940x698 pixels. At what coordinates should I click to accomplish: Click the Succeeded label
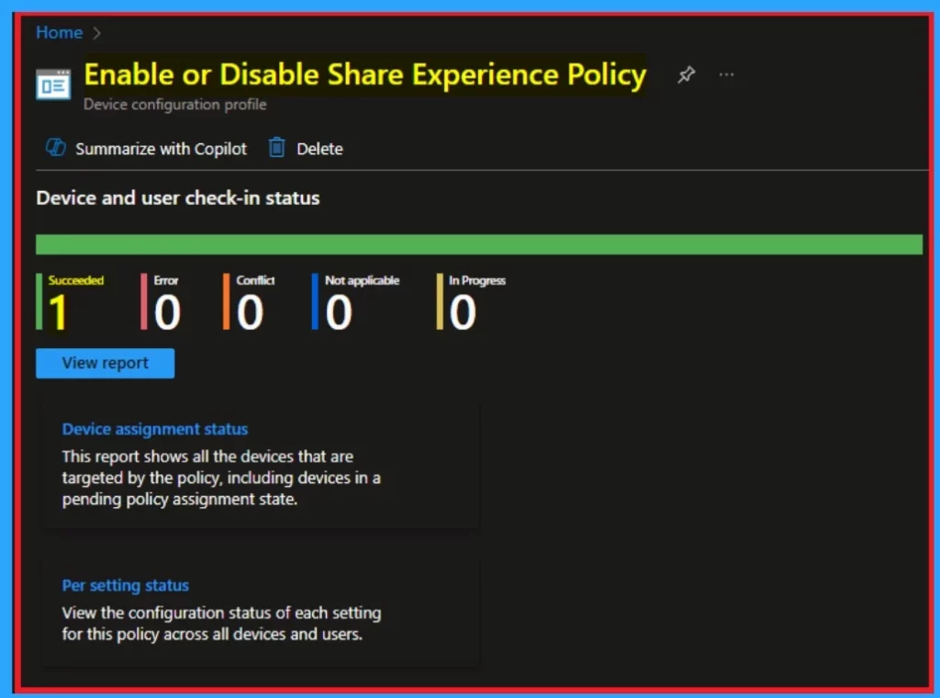click(x=75, y=280)
